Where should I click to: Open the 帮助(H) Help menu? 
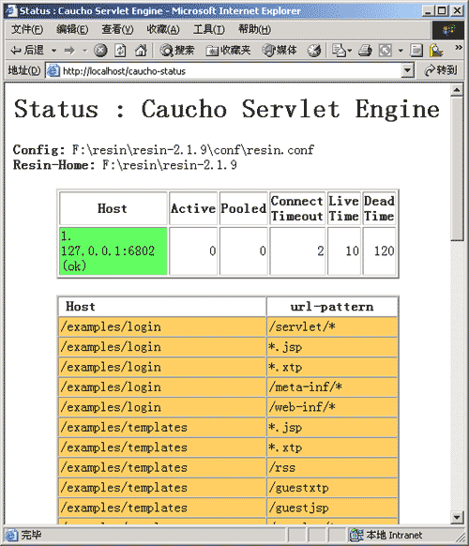(254, 30)
